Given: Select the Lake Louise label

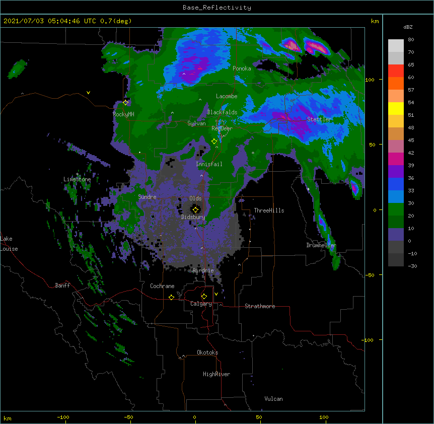Looking at the screenshot, I should pos(9,244).
